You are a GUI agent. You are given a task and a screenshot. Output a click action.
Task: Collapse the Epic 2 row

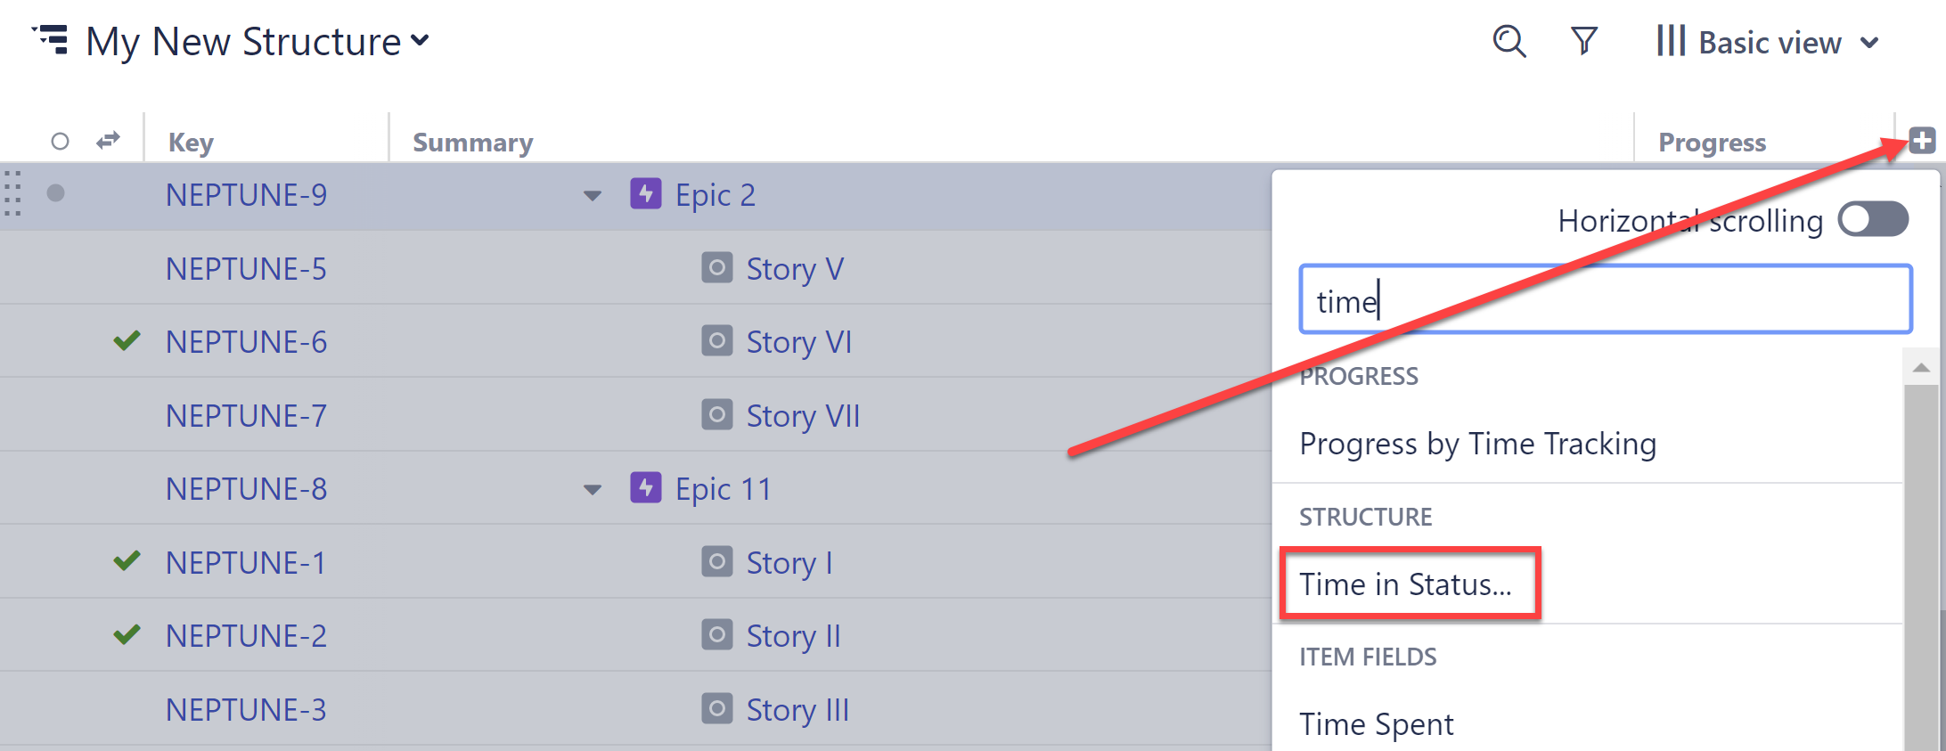[591, 195]
